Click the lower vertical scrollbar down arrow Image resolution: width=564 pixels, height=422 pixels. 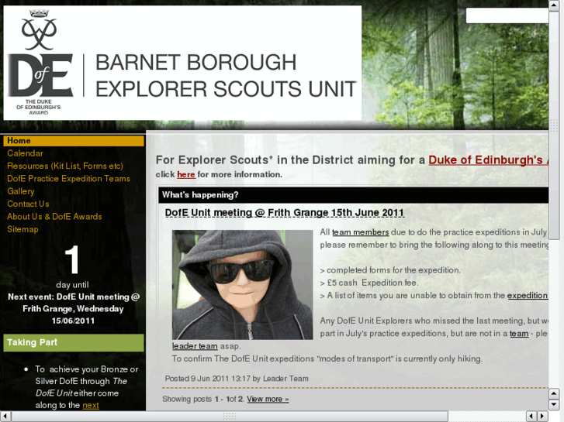(x=554, y=404)
